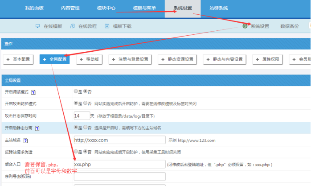Click the gear icon beside 系统设置
The image size is (311, 186).
(245, 26)
